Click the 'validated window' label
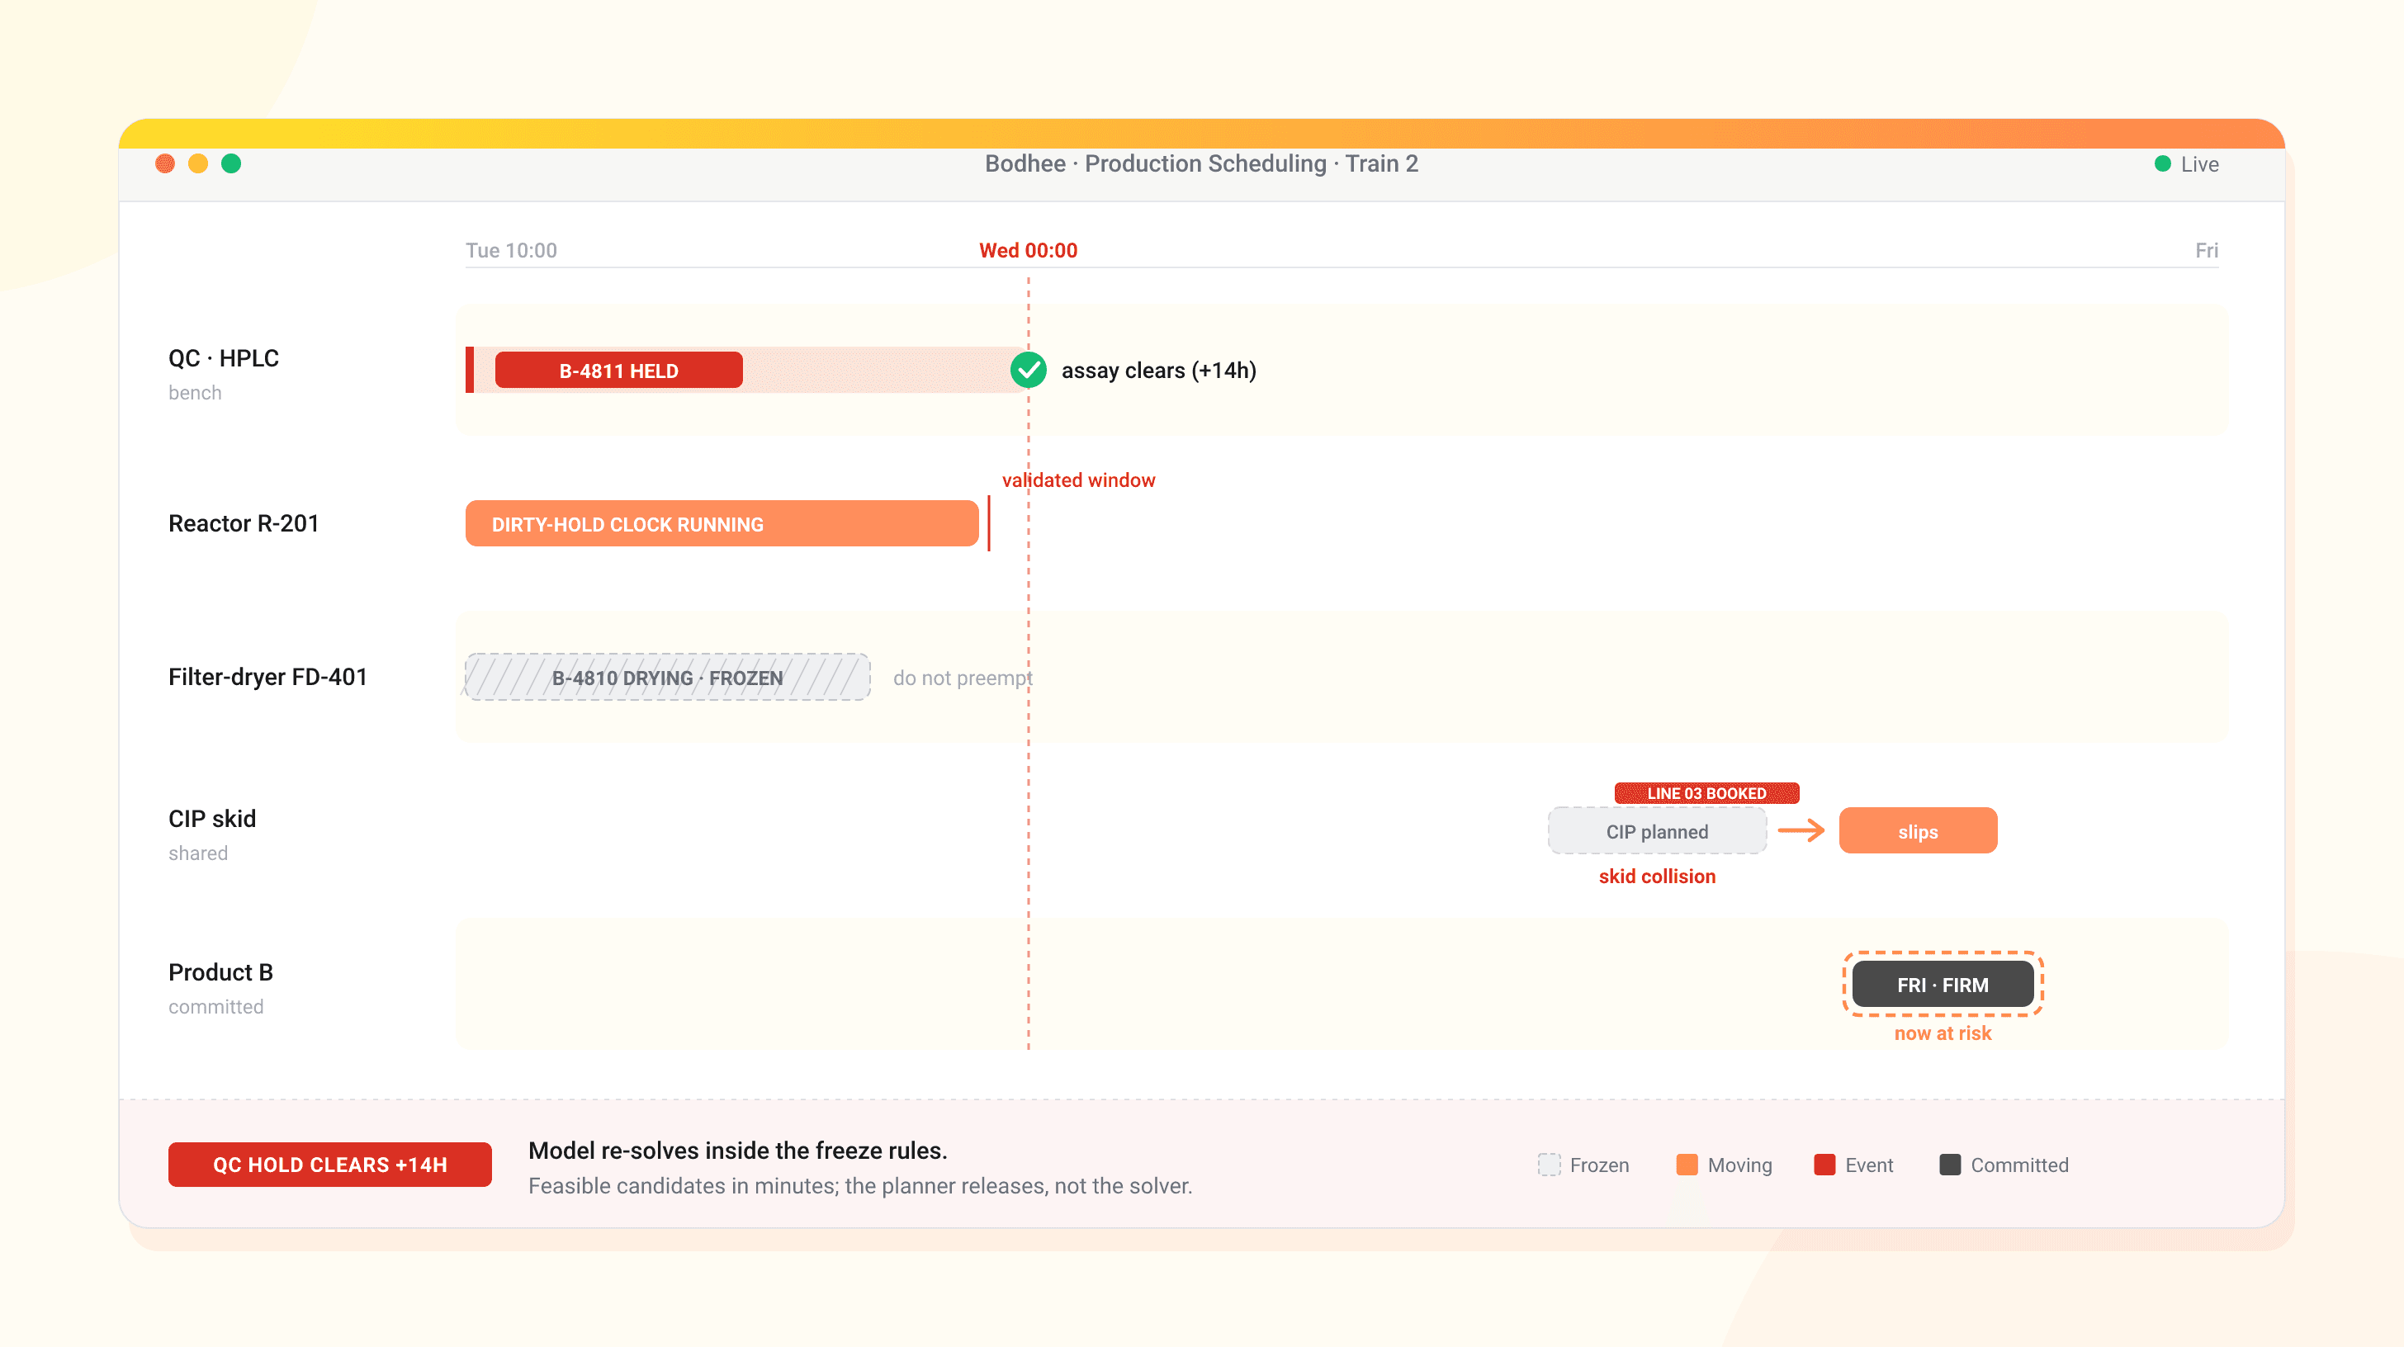2404x1347 pixels. click(x=1079, y=480)
